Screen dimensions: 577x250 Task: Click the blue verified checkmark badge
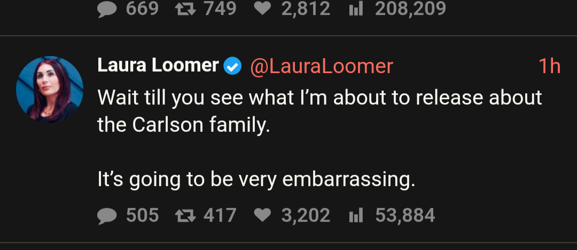(x=232, y=66)
